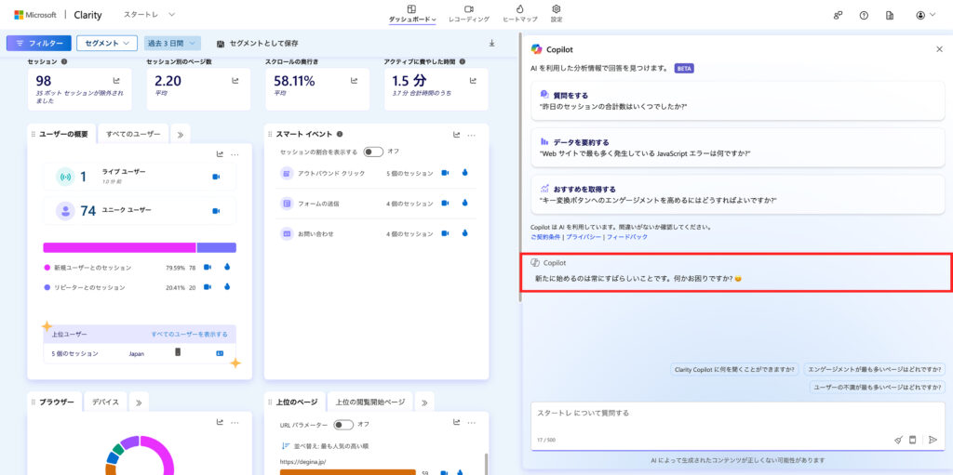Open the Heatmaps tab in top navigation
The image size is (953, 475).
(x=519, y=13)
